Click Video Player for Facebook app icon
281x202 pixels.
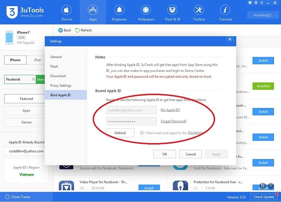click(67, 186)
